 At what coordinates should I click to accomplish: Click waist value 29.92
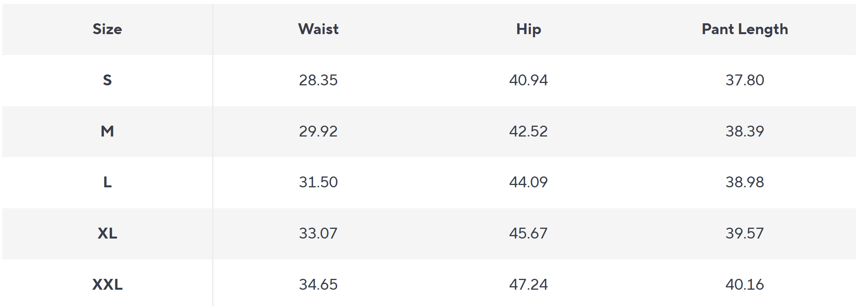(318, 131)
